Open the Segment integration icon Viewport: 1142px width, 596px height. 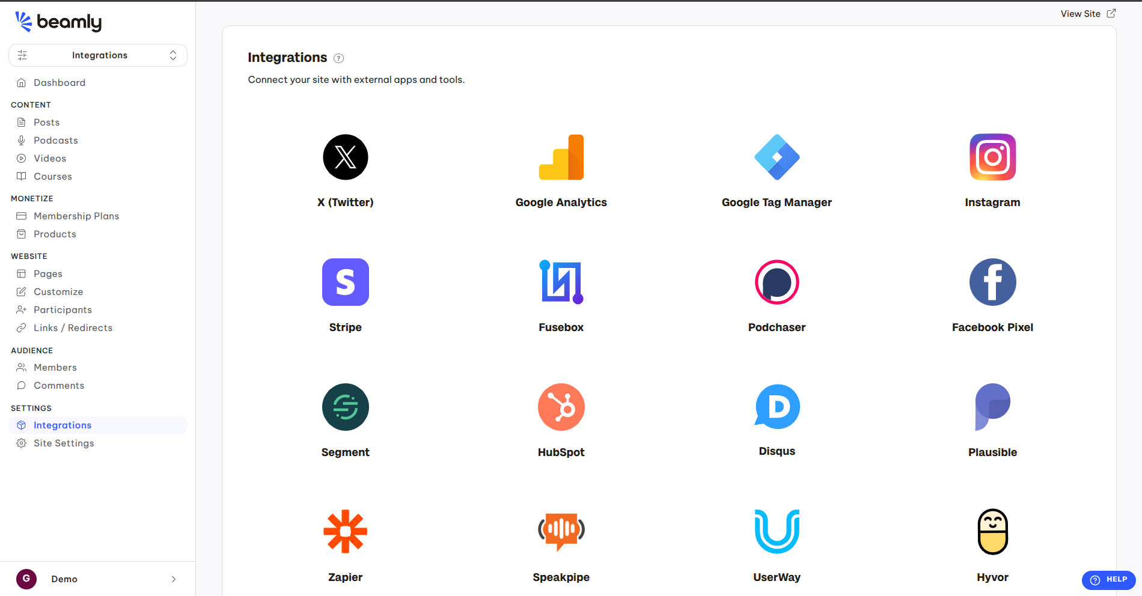[346, 407]
